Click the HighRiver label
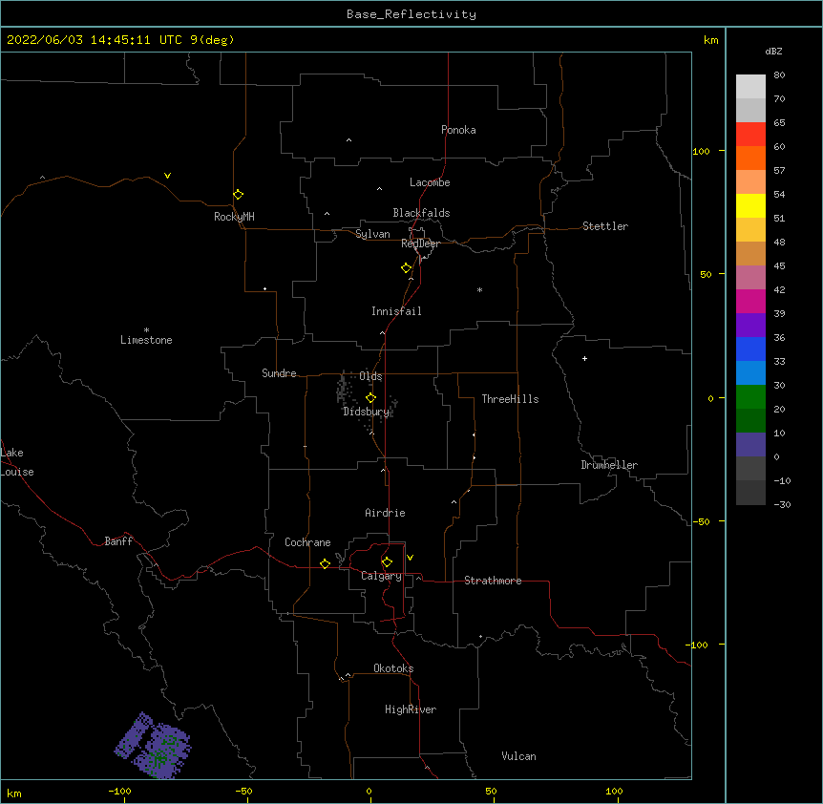Image resolution: width=823 pixels, height=804 pixels. (411, 709)
